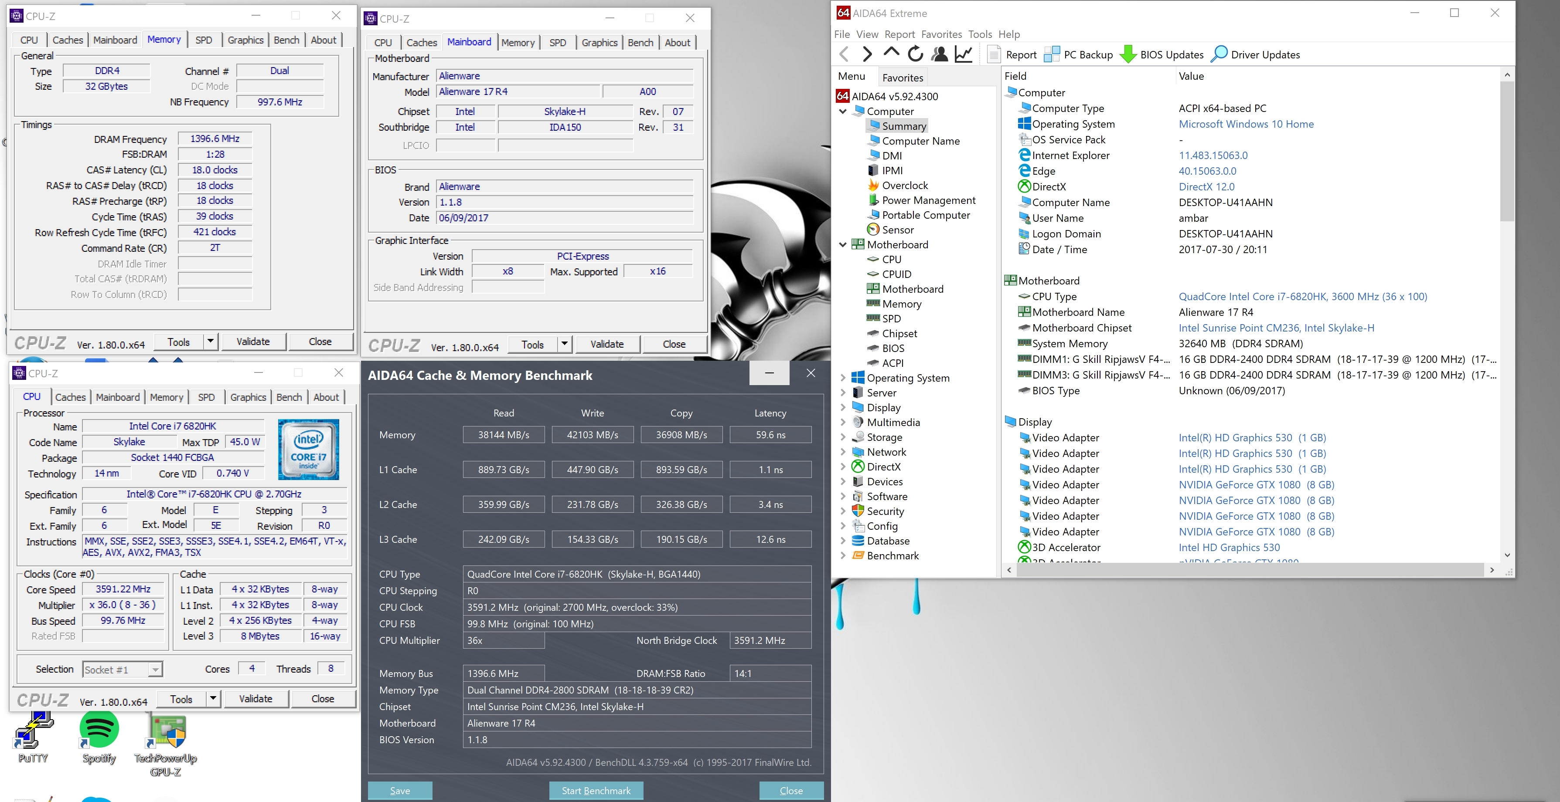
Task: Switch to SPD tab in Mainboard CPU-Z window
Action: (557, 42)
